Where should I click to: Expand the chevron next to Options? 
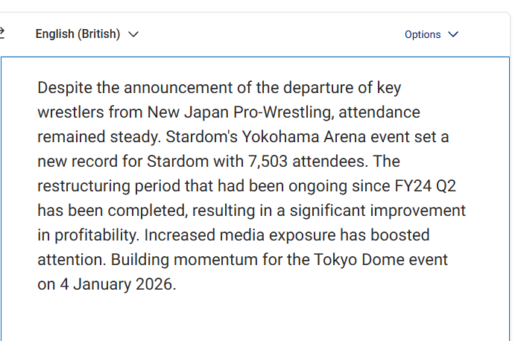pos(453,34)
